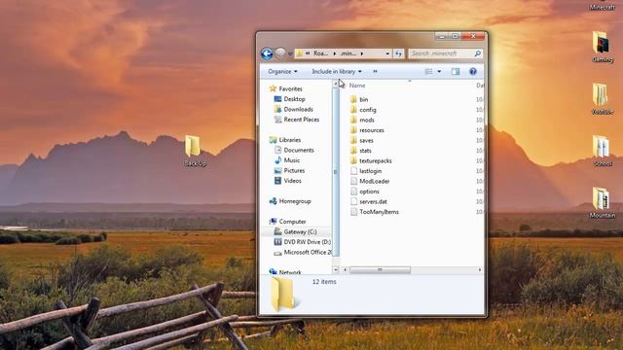
Task: Click navigation pane scrollbar up arrow
Action: 336,84
